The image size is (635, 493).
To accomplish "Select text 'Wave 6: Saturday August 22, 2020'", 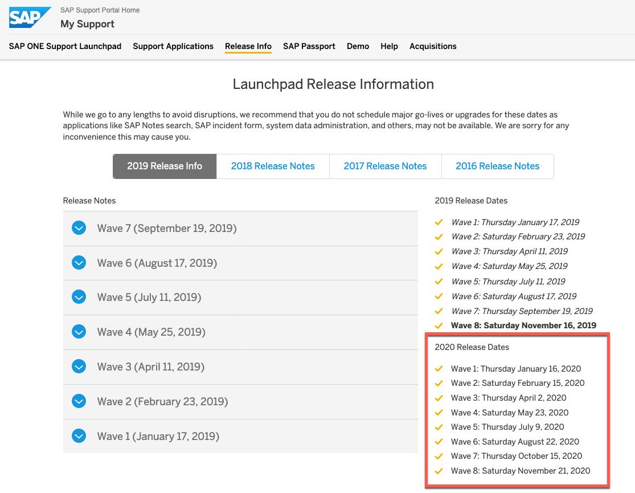I will point(515,442).
